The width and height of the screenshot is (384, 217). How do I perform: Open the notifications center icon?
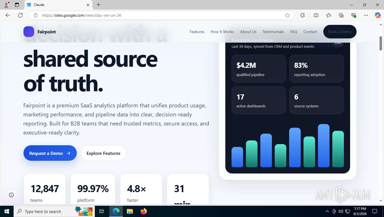375,211
